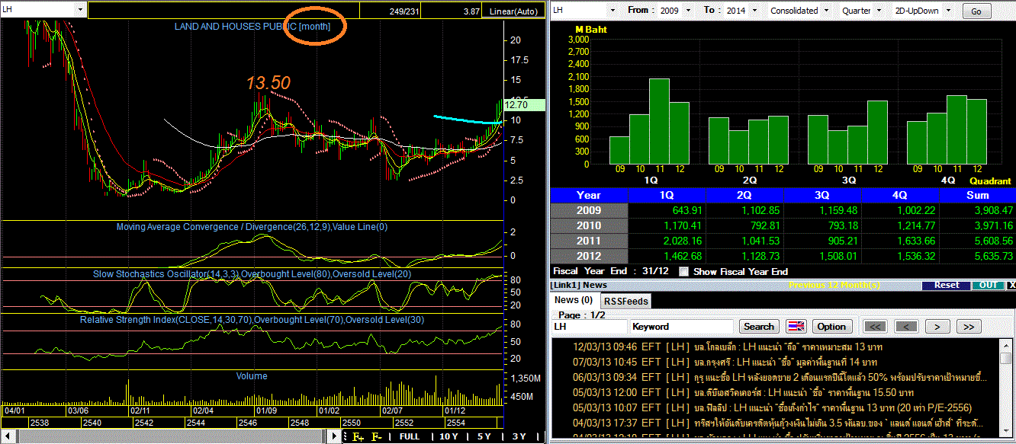Click the news symbol field containing LH
1016x444 pixels.
pyautogui.click(x=590, y=326)
